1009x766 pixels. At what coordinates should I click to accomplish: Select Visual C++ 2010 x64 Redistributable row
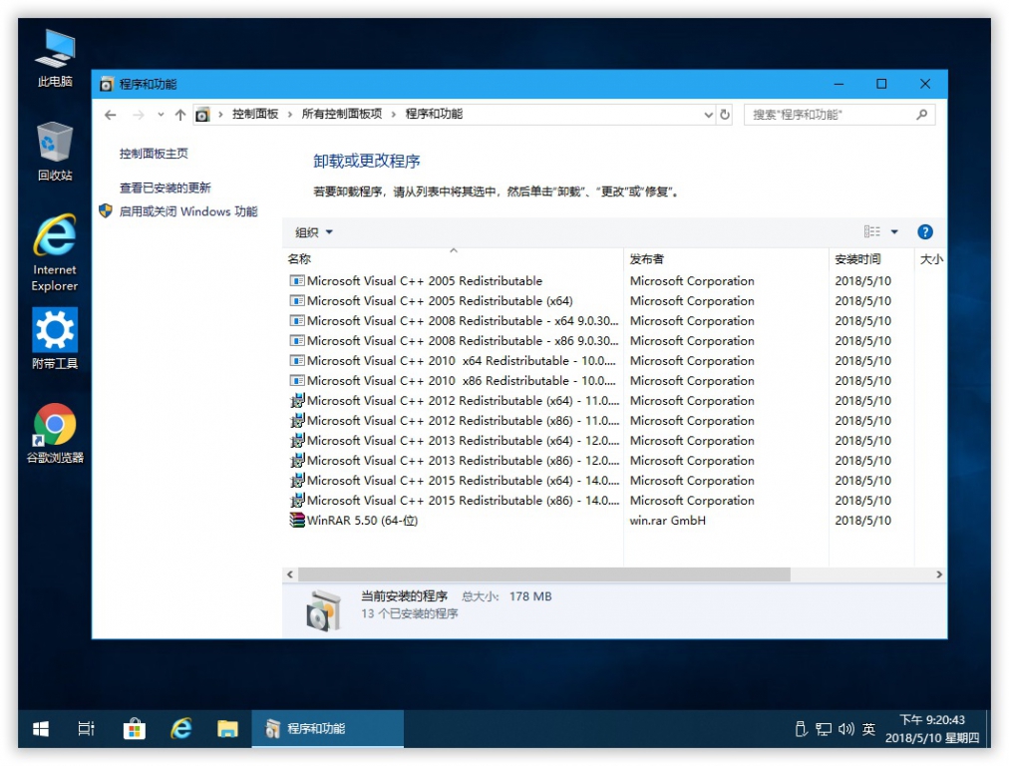pos(614,360)
